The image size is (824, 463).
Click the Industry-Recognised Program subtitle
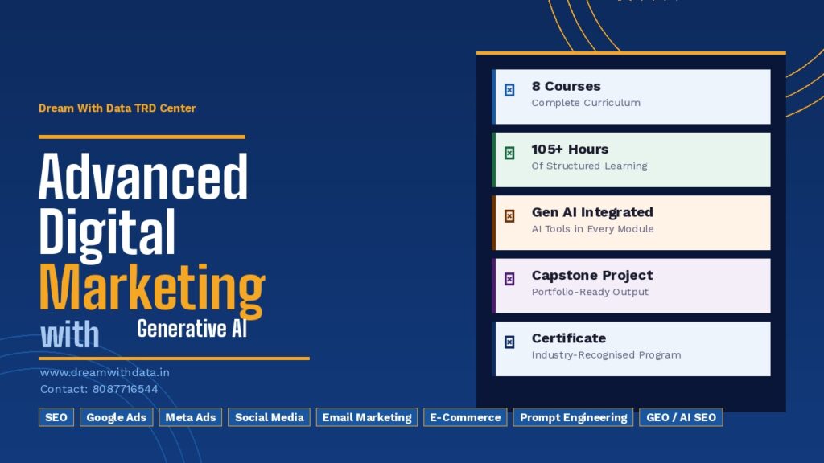[x=607, y=354]
